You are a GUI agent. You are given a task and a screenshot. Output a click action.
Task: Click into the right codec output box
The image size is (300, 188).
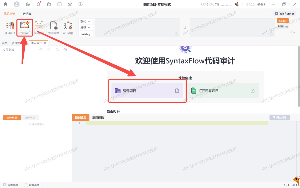[x=232, y=27]
